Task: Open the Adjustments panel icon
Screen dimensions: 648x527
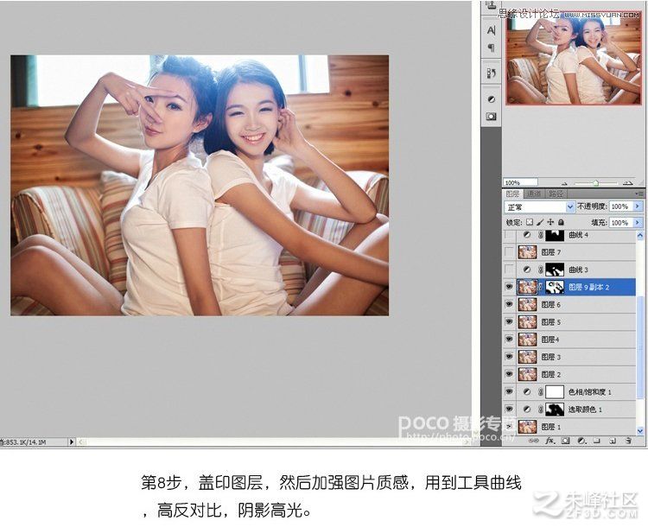Action: click(491, 99)
